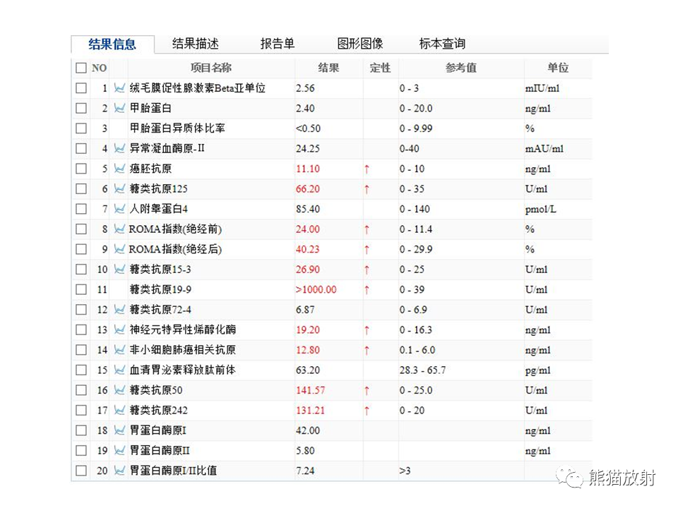678x508 pixels.
Task: Click the up arrow flag for 糖类抗原50
Action: [x=367, y=390]
